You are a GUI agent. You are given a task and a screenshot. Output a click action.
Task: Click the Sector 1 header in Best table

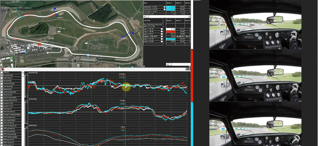click(170, 3)
